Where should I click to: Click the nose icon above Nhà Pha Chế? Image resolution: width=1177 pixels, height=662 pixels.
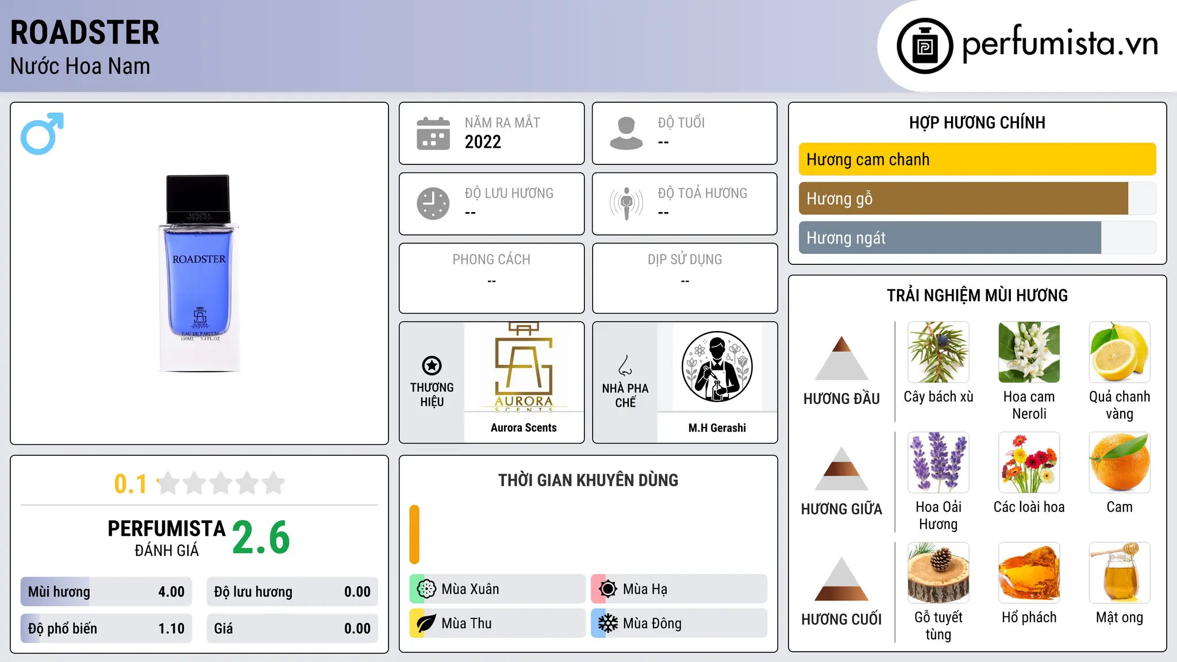625,365
